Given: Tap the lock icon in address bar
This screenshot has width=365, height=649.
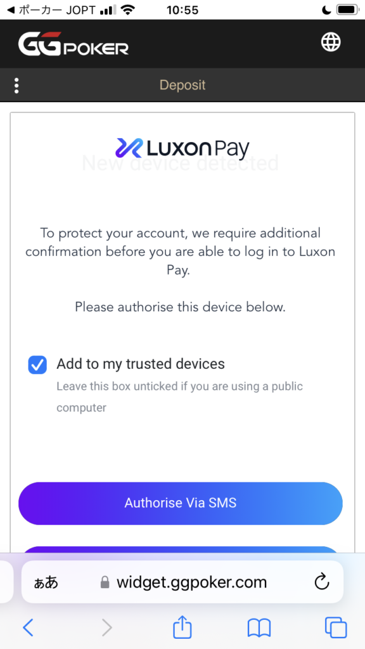Looking at the screenshot, I should pyautogui.click(x=105, y=583).
